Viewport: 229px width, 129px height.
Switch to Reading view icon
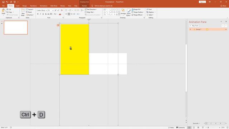pyautogui.click(x=198, y=128)
